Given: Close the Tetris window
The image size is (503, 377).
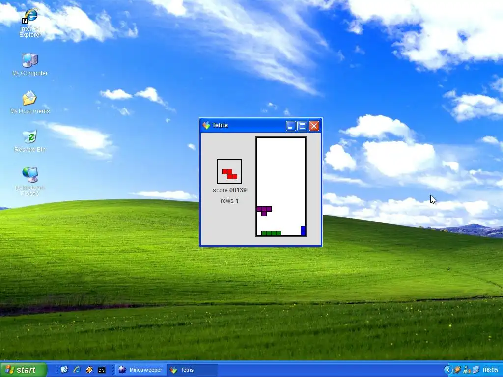Looking at the screenshot, I should (314, 126).
